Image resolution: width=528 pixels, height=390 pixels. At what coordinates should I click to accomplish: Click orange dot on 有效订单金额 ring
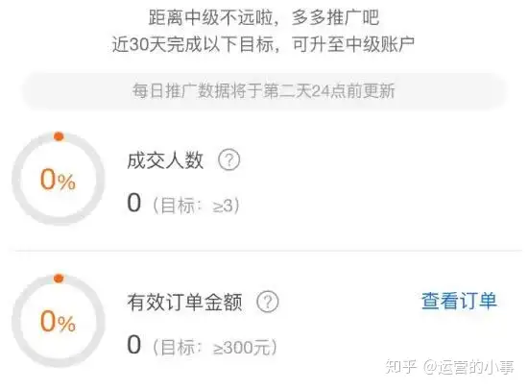coord(59,279)
